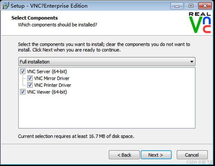Viewport: 215px width, 166px height.
Task: Select the VNC Server (64-bit) label
Action: [x=47, y=72]
